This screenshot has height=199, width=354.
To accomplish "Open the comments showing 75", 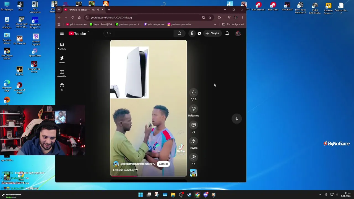I will click(x=194, y=125).
